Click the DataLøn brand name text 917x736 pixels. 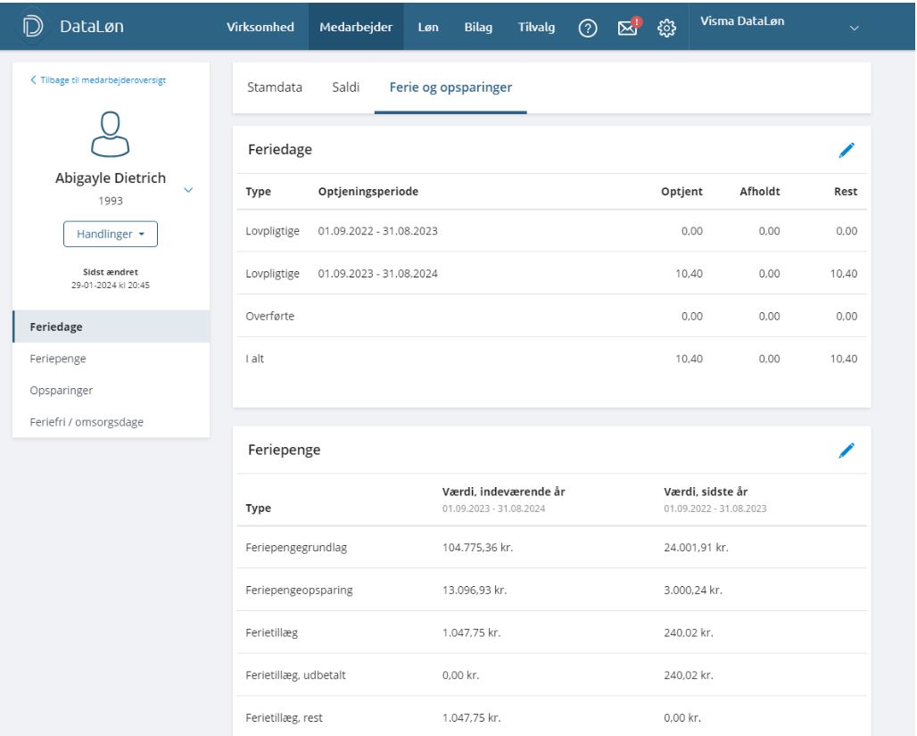[92, 27]
